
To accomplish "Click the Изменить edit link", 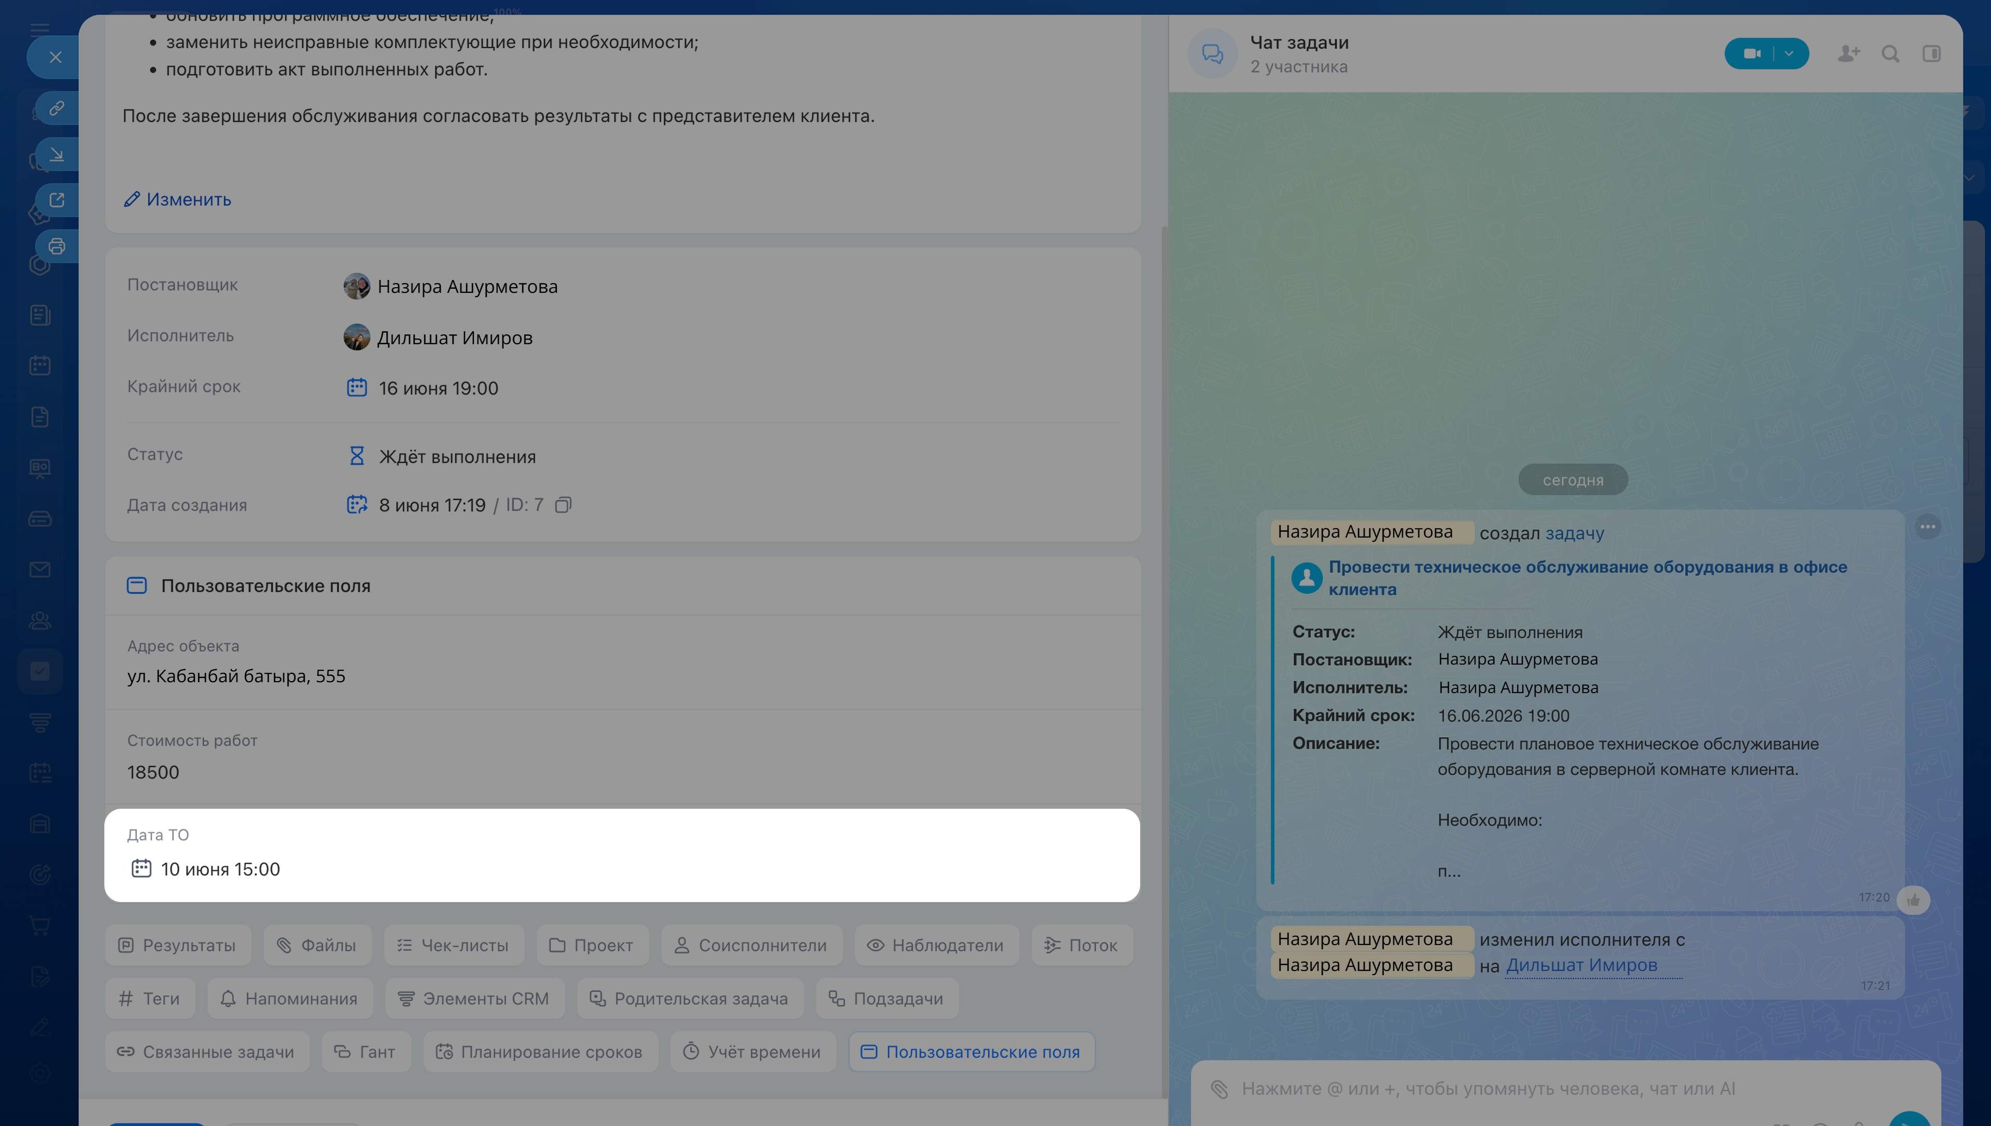I will pos(178,200).
